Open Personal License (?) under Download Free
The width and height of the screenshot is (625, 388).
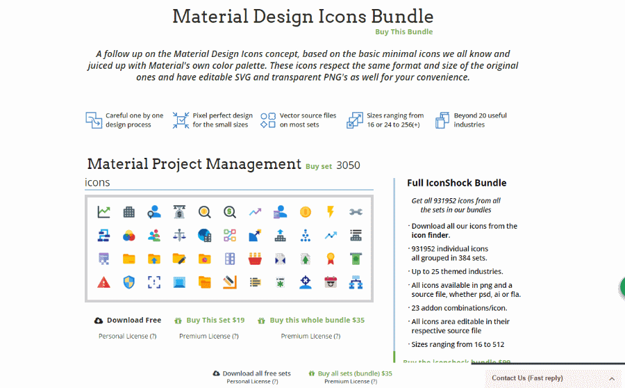coord(128,336)
